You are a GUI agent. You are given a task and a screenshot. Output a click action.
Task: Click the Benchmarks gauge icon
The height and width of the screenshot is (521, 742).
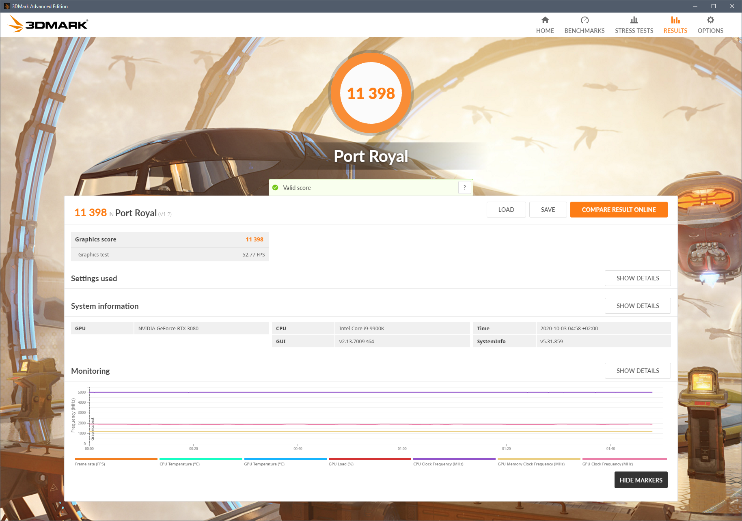pos(585,20)
